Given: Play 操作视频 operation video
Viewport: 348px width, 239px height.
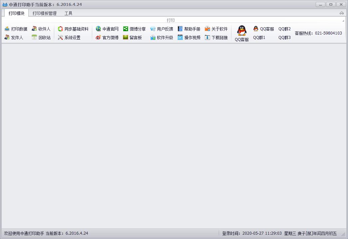Looking at the screenshot, I should pyautogui.click(x=189, y=38).
